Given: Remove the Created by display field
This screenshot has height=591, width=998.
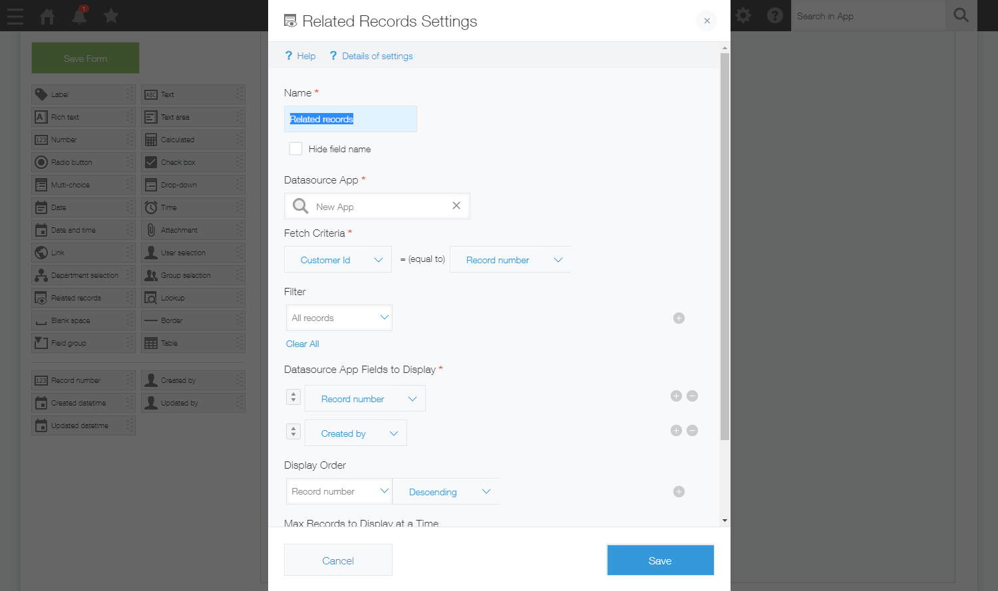Looking at the screenshot, I should 692,430.
